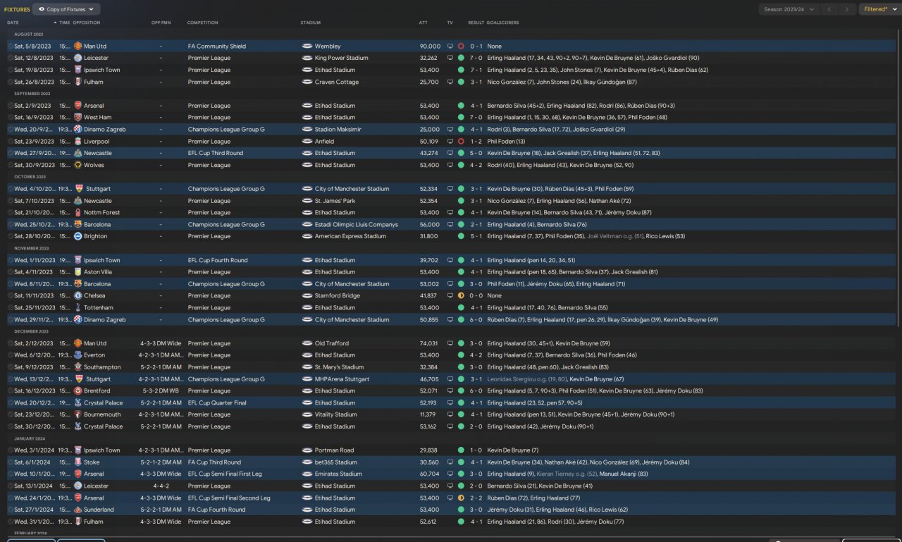The image size is (902, 542).
Task: Click the Brighton club badge
Action: pyautogui.click(x=78, y=236)
